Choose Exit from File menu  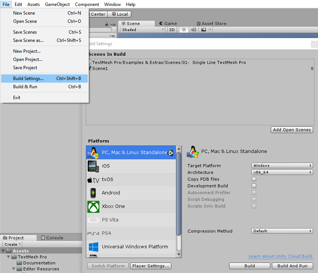coord(44,98)
